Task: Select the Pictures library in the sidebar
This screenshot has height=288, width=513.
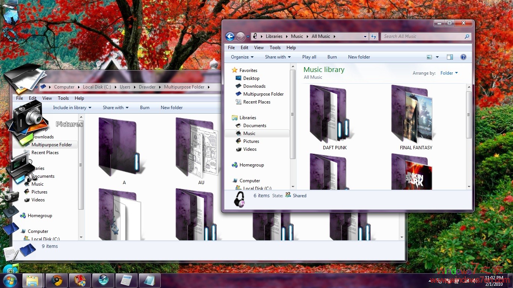Action: click(x=250, y=141)
